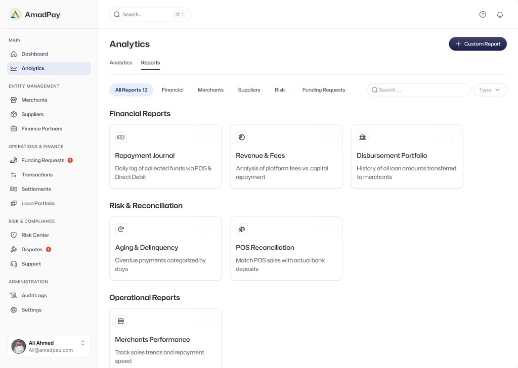Open the notifications bell icon
Image resolution: width=518 pixels, height=368 pixels.
point(500,15)
